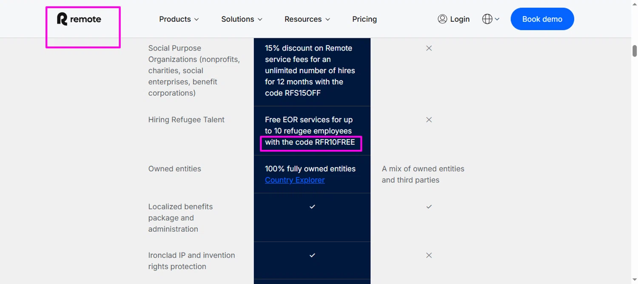Expand the Solutions dropdown
Viewport: 638px width, 284px height.
pyautogui.click(x=242, y=19)
